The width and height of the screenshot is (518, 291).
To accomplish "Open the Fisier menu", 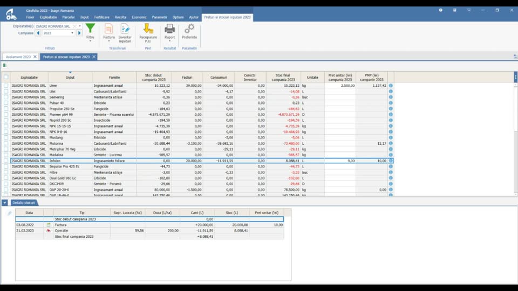I will pyautogui.click(x=30, y=17).
